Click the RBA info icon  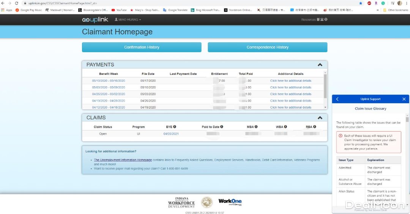click(x=314, y=127)
